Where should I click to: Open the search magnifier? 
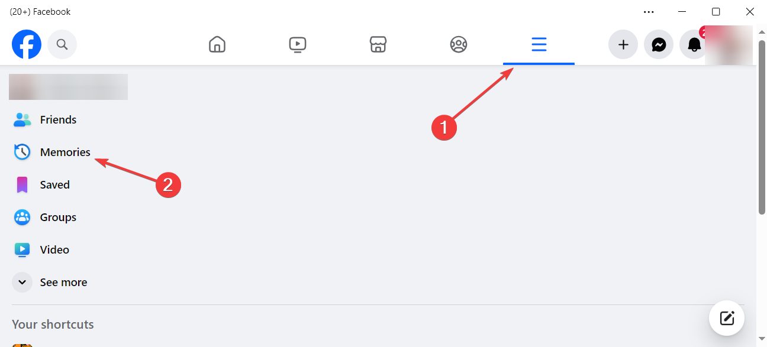62,44
